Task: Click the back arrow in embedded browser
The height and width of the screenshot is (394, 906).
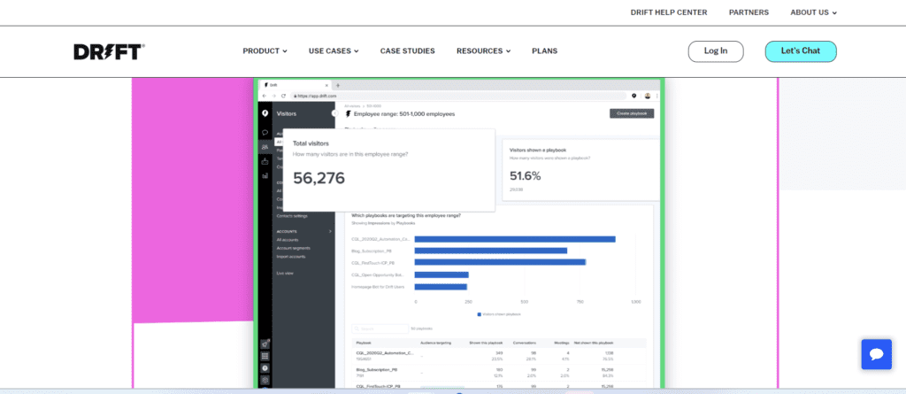Action: tap(265, 96)
